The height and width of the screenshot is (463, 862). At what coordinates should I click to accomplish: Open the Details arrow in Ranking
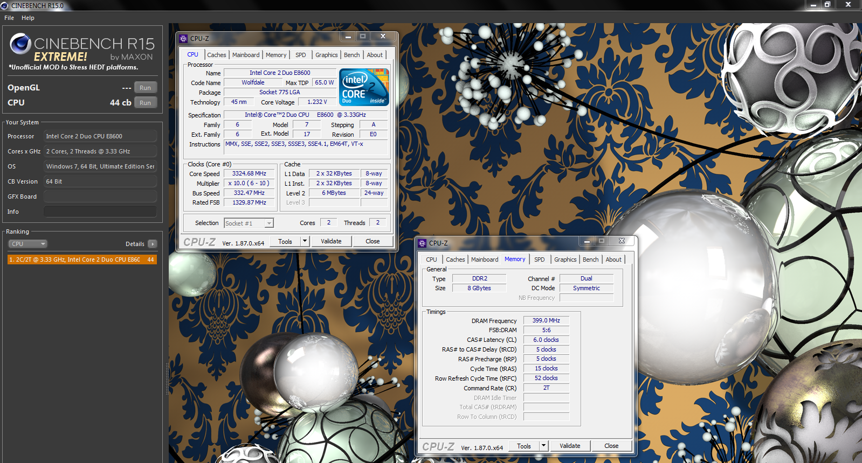[153, 244]
